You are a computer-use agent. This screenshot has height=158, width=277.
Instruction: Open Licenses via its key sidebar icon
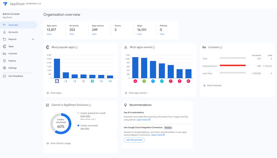pyautogui.click(x=4, y=54)
